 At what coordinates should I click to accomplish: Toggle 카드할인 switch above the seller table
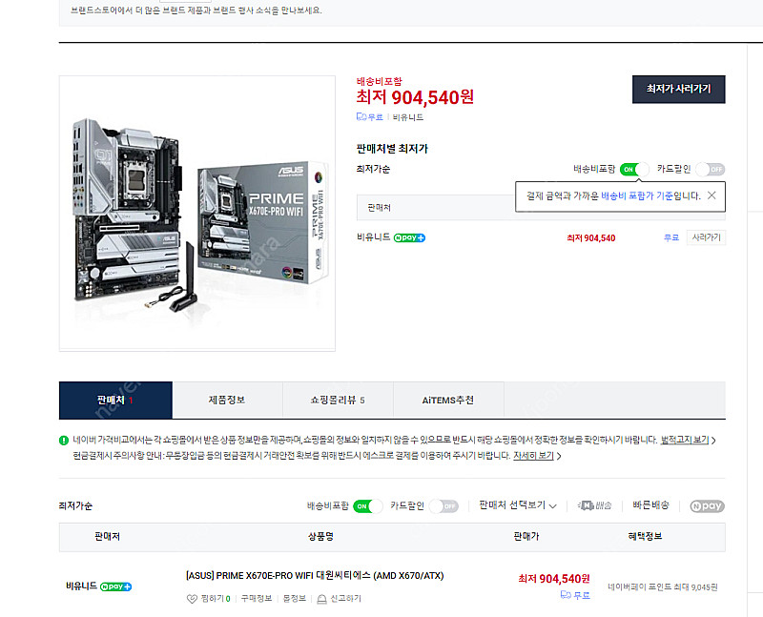coord(443,506)
